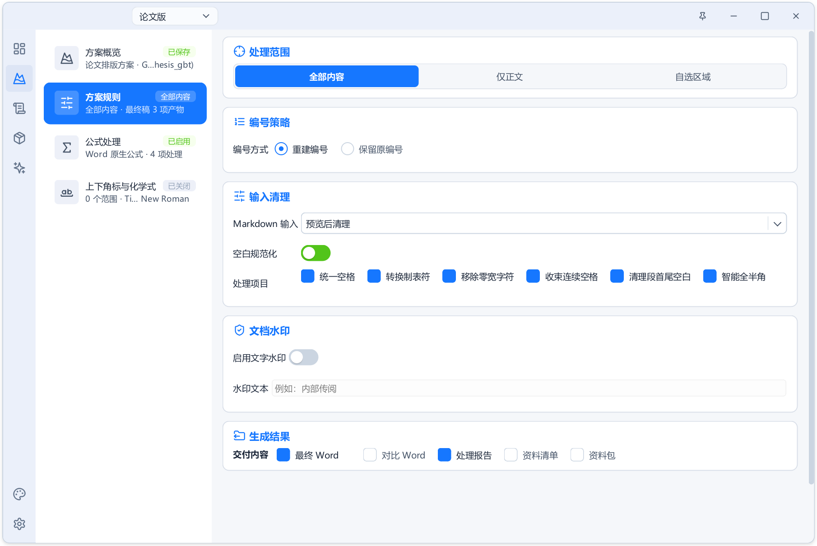Image resolution: width=817 pixels, height=546 pixels.
Task: Select the scheme (crown-shaped) sidebar icon
Action: coord(19,79)
